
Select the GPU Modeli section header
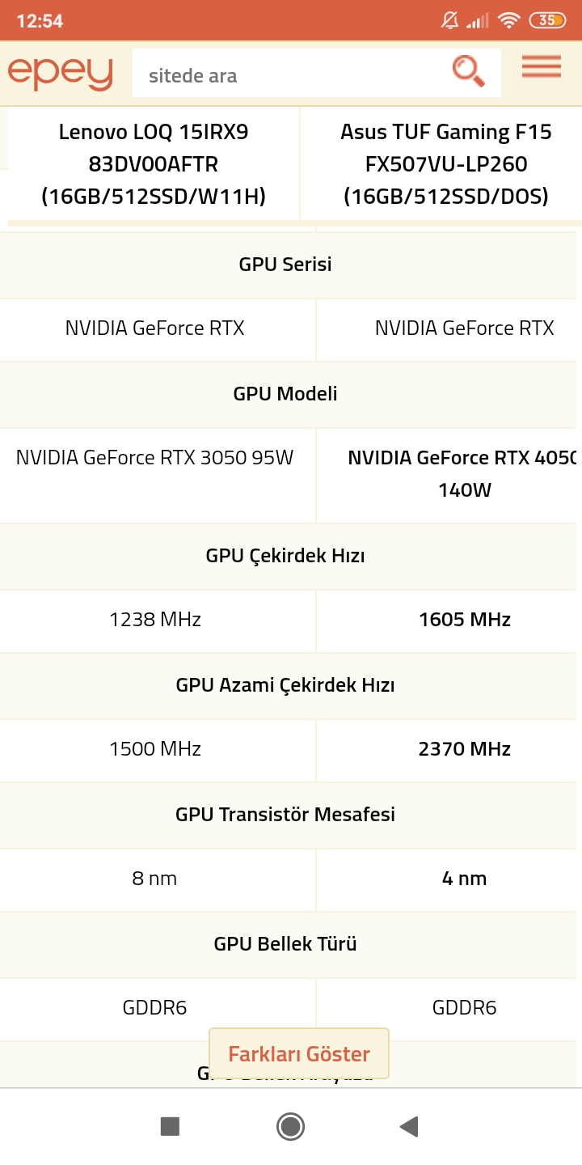tap(285, 394)
